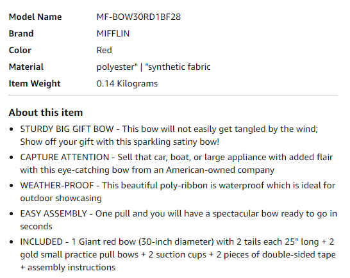Click the CAPTURE ATTENTION bullet text
350x278 pixels.
click(x=176, y=163)
